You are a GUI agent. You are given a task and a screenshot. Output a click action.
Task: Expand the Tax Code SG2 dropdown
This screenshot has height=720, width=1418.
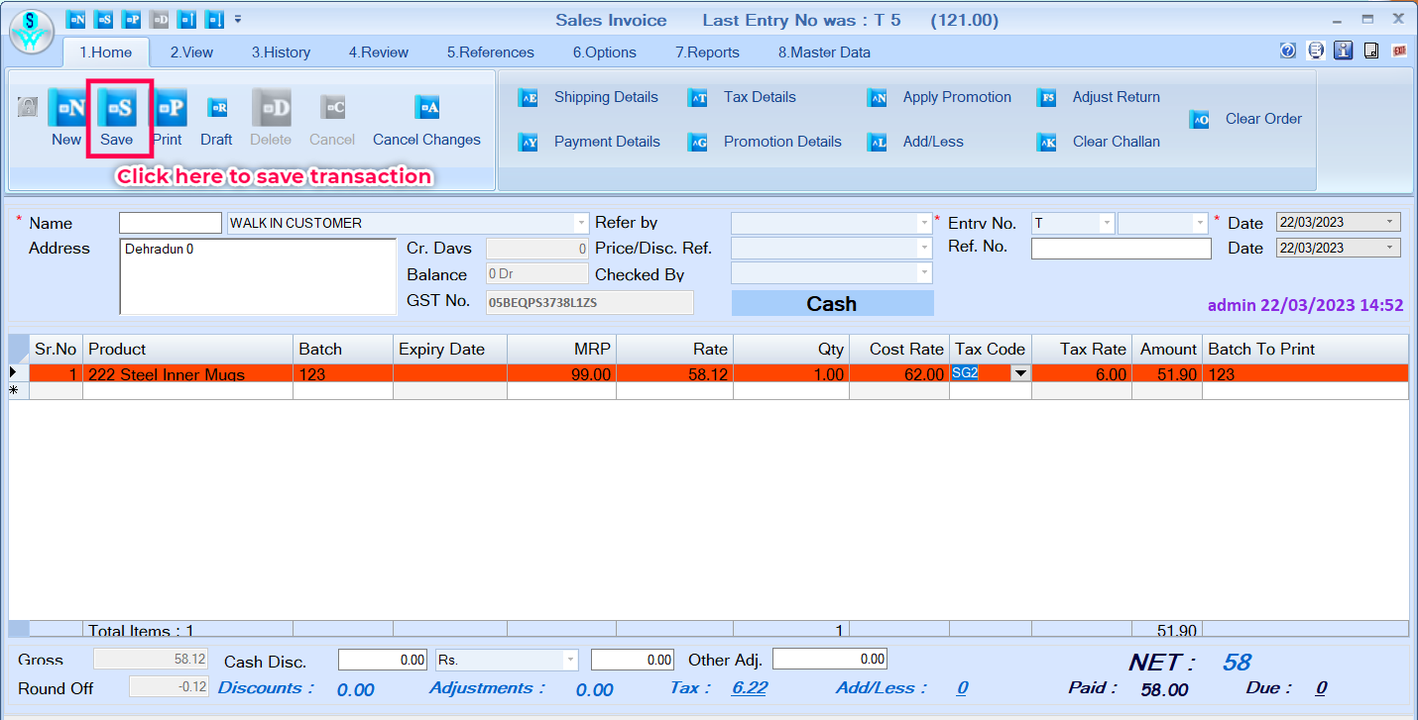1019,373
